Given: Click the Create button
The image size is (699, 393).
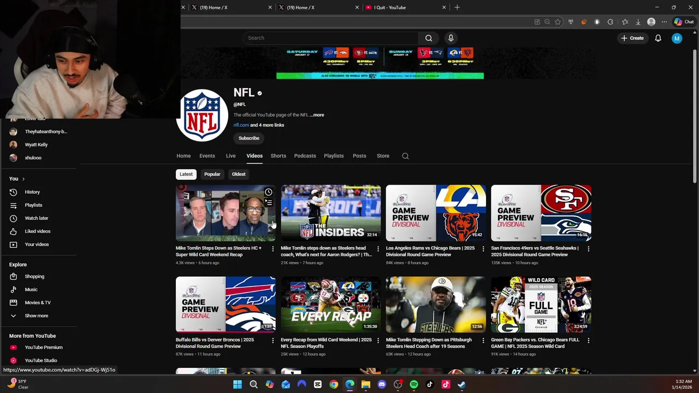Looking at the screenshot, I should point(632,38).
